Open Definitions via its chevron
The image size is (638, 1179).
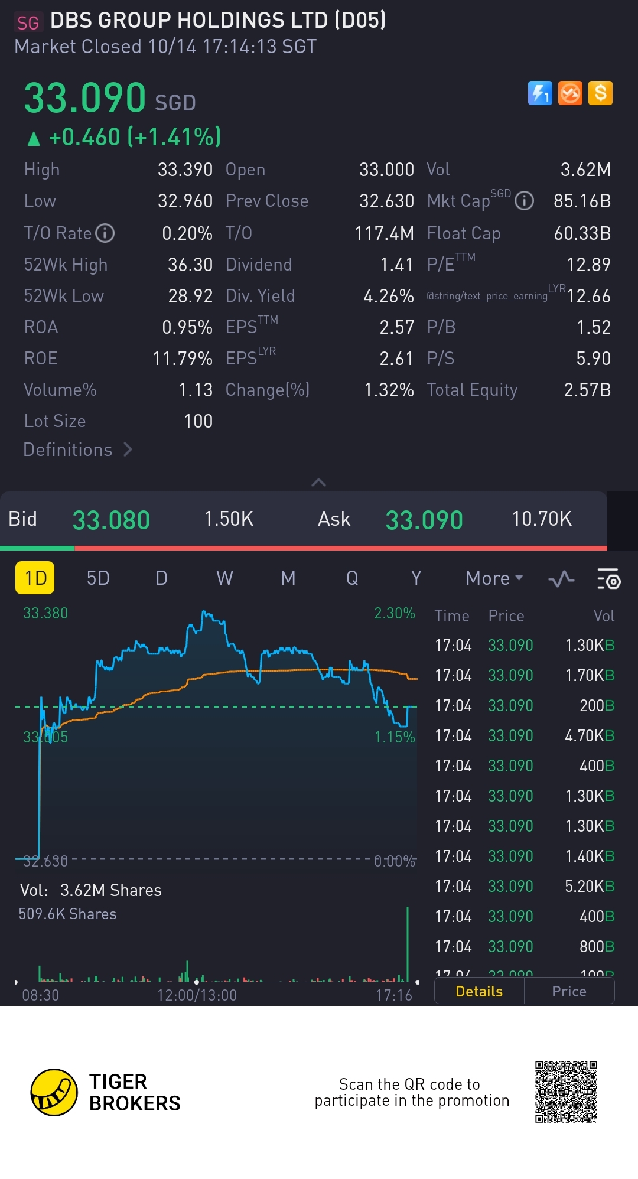click(x=128, y=450)
